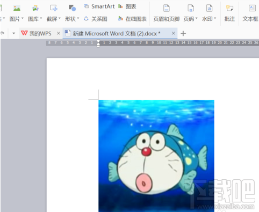Insert a chart with 图表
The height and width of the screenshot is (212, 259).
(x=127, y=6)
